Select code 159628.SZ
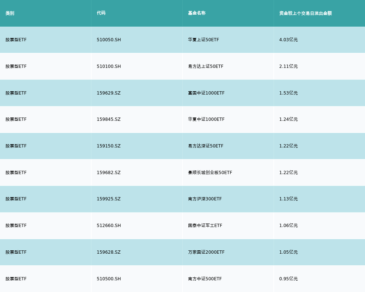 109,252
